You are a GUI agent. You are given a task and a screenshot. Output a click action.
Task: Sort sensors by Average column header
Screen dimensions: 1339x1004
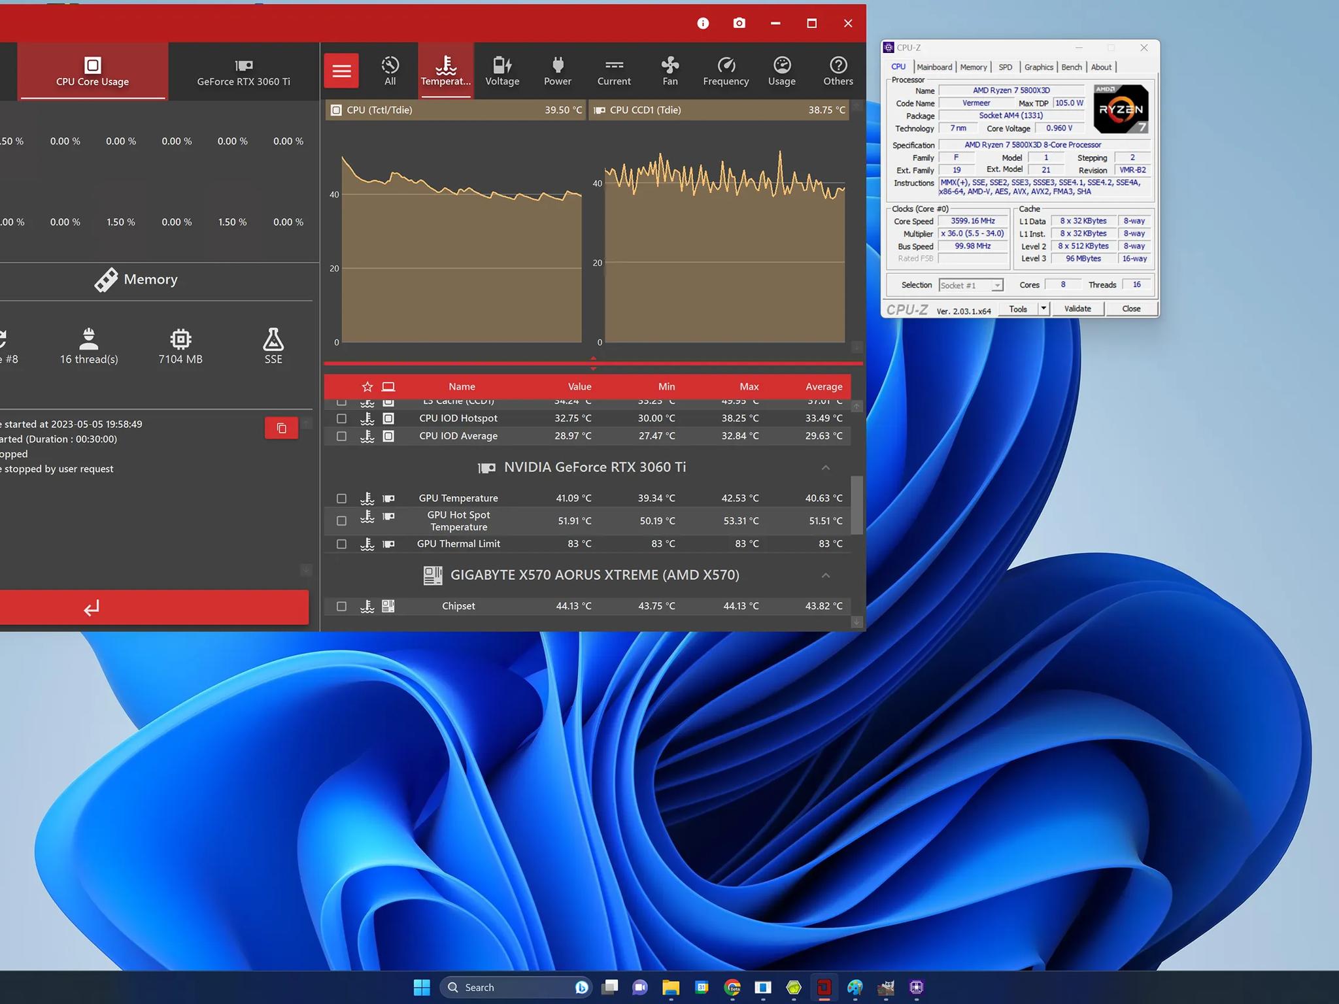tap(824, 386)
